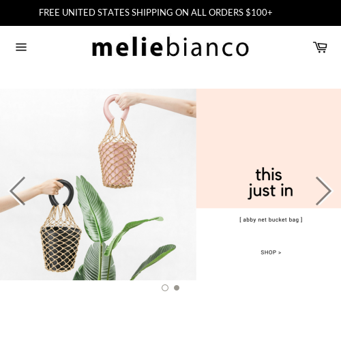Open the abby net bucket bag link
The height and width of the screenshot is (341, 341).
(271, 220)
